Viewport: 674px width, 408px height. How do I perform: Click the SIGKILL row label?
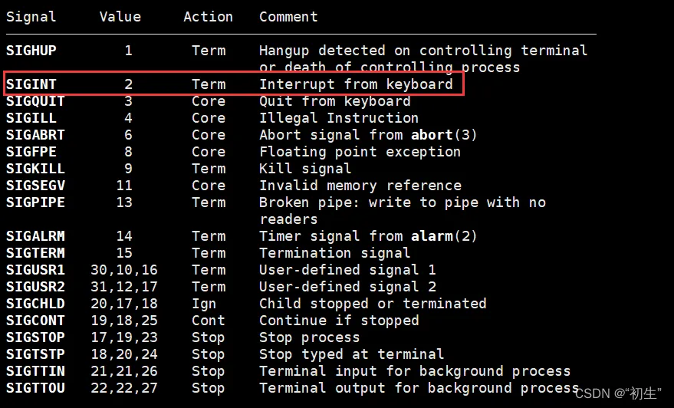point(35,169)
